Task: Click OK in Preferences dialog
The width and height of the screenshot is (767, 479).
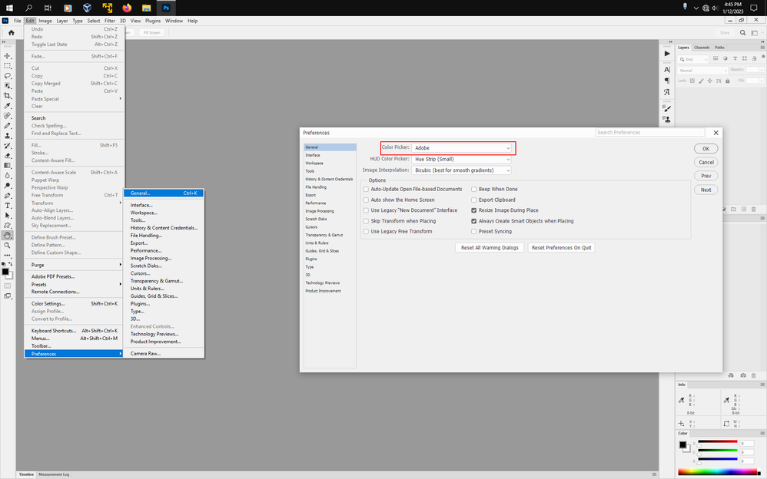Action: point(706,149)
